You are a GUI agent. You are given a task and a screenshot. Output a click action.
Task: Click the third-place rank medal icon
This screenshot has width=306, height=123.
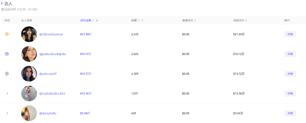point(7,74)
